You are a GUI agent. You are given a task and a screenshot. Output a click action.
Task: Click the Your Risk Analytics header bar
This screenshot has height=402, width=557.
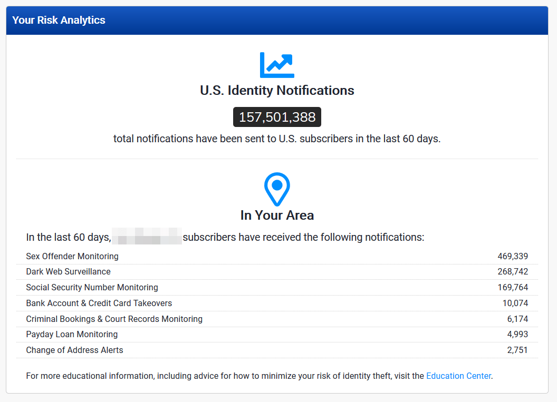[x=58, y=20]
